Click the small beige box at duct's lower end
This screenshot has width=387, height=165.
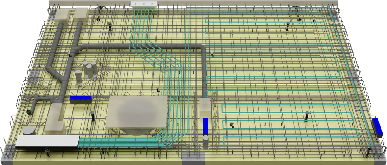tap(205, 107)
